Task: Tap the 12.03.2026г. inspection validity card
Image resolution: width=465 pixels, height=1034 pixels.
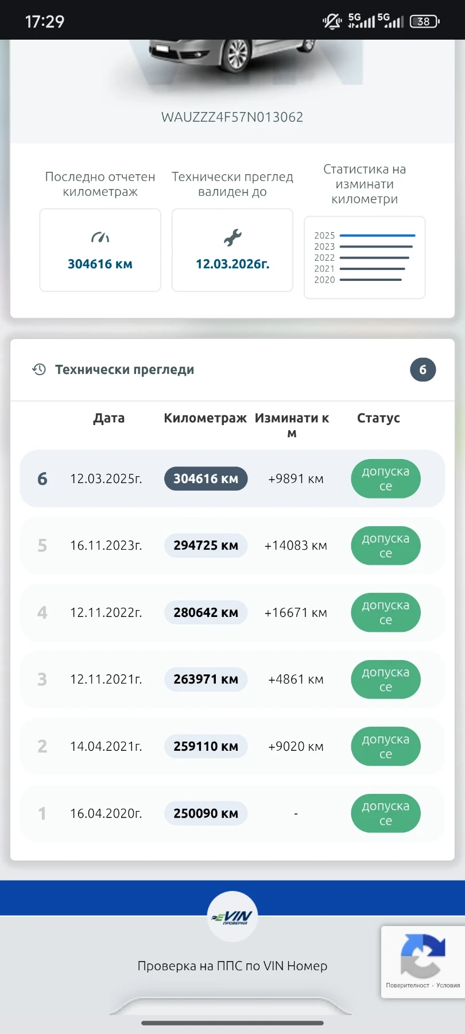Action: point(232,250)
